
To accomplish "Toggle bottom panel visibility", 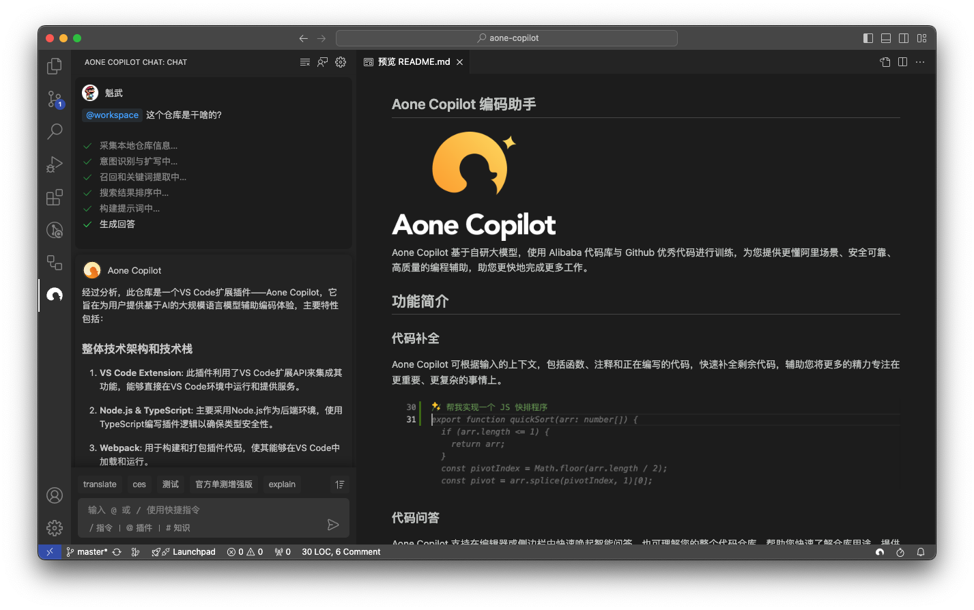I will 886,38.
